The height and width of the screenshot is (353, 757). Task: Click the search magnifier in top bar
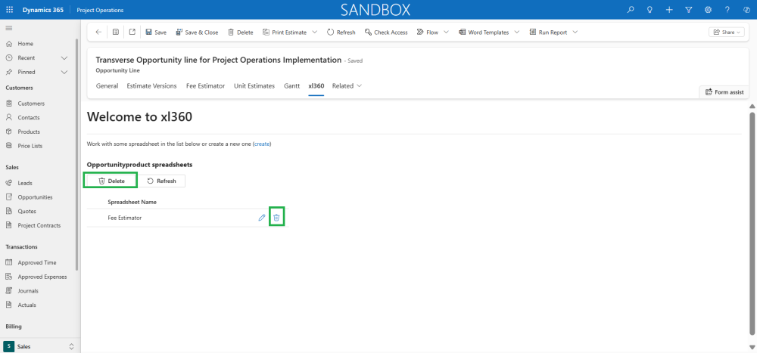point(631,10)
